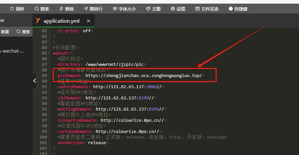299x155 pixels.
Task: Click the #管理员登录二维码 comment line
Action: click(x=141, y=137)
